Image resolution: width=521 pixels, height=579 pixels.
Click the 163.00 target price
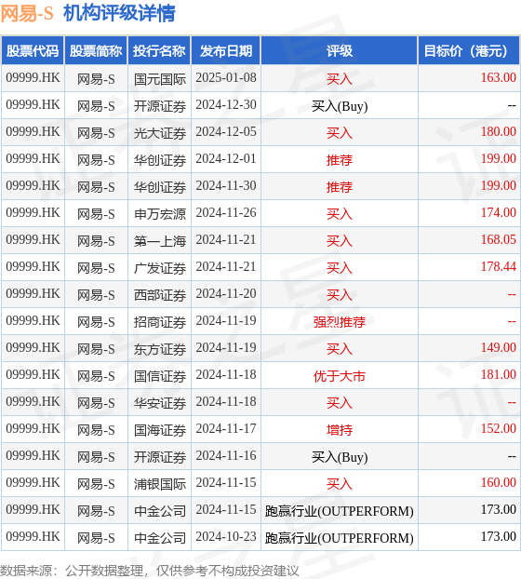(x=498, y=77)
